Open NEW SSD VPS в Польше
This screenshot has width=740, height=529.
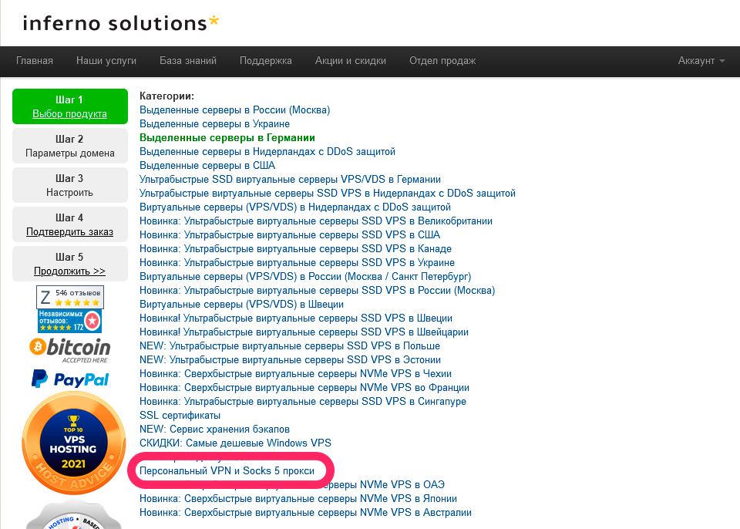(x=290, y=346)
